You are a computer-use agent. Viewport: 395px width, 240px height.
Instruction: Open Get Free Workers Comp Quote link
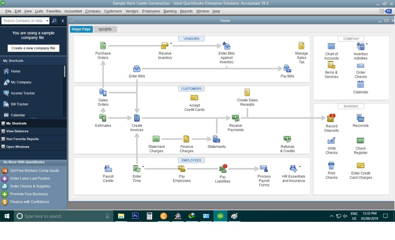[34, 171]
